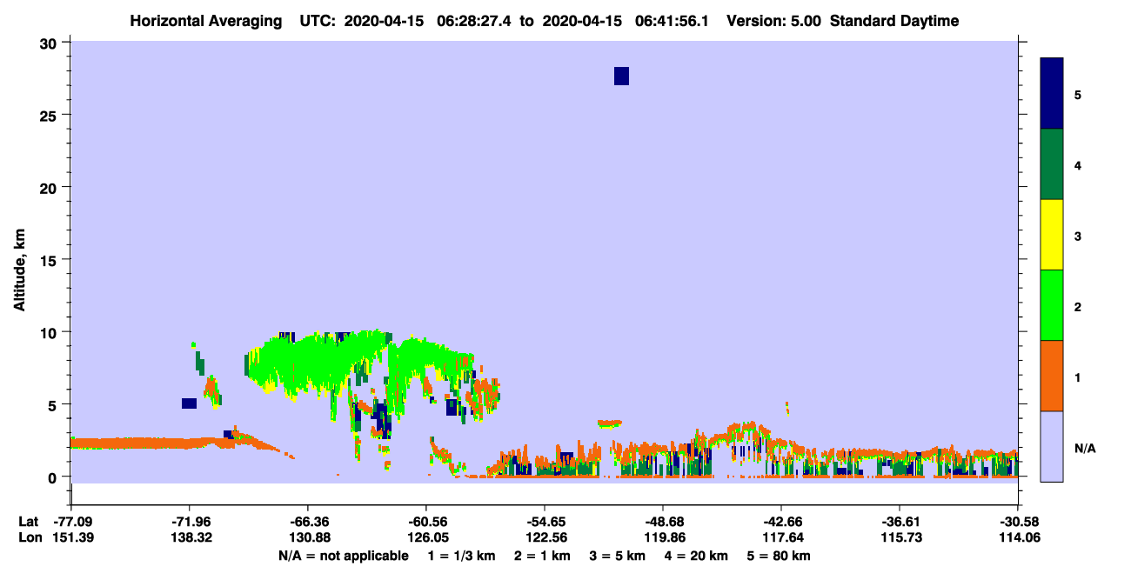
Task: Click latitude value -36.61
Action: pos(899,522)
